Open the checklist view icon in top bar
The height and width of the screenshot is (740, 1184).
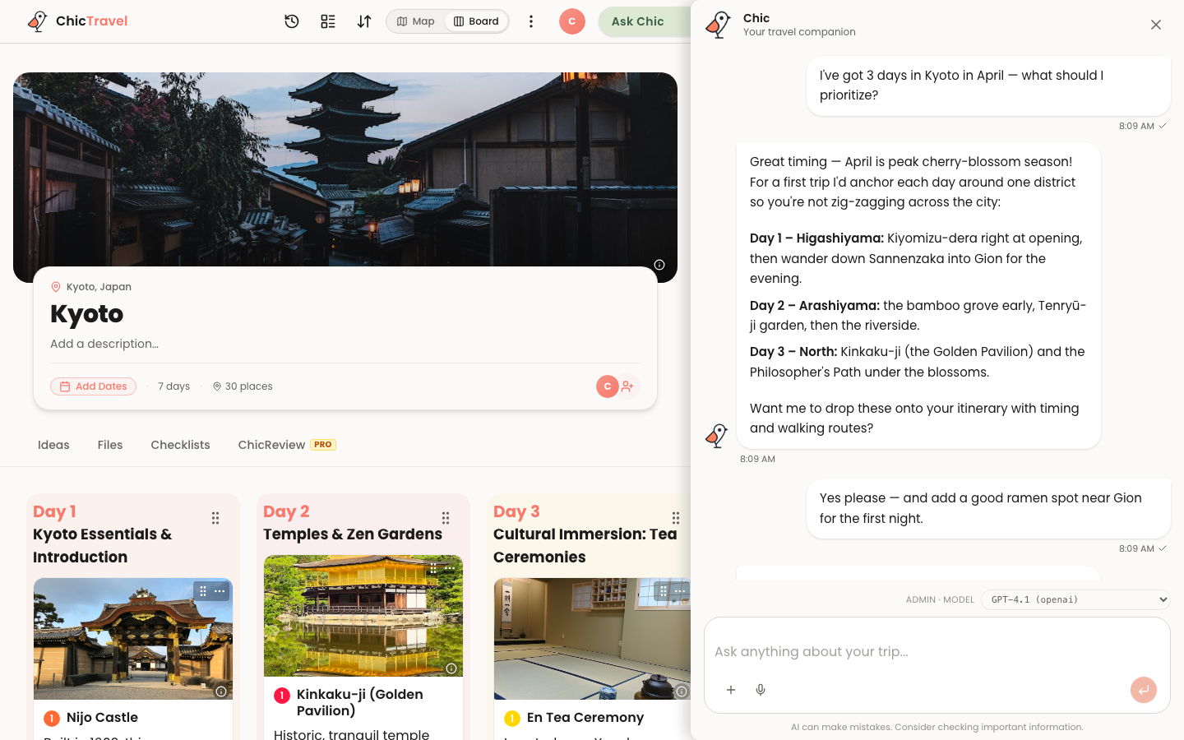[x=328, y=21]
